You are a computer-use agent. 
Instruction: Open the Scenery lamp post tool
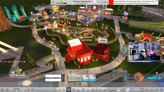(88, 90)
